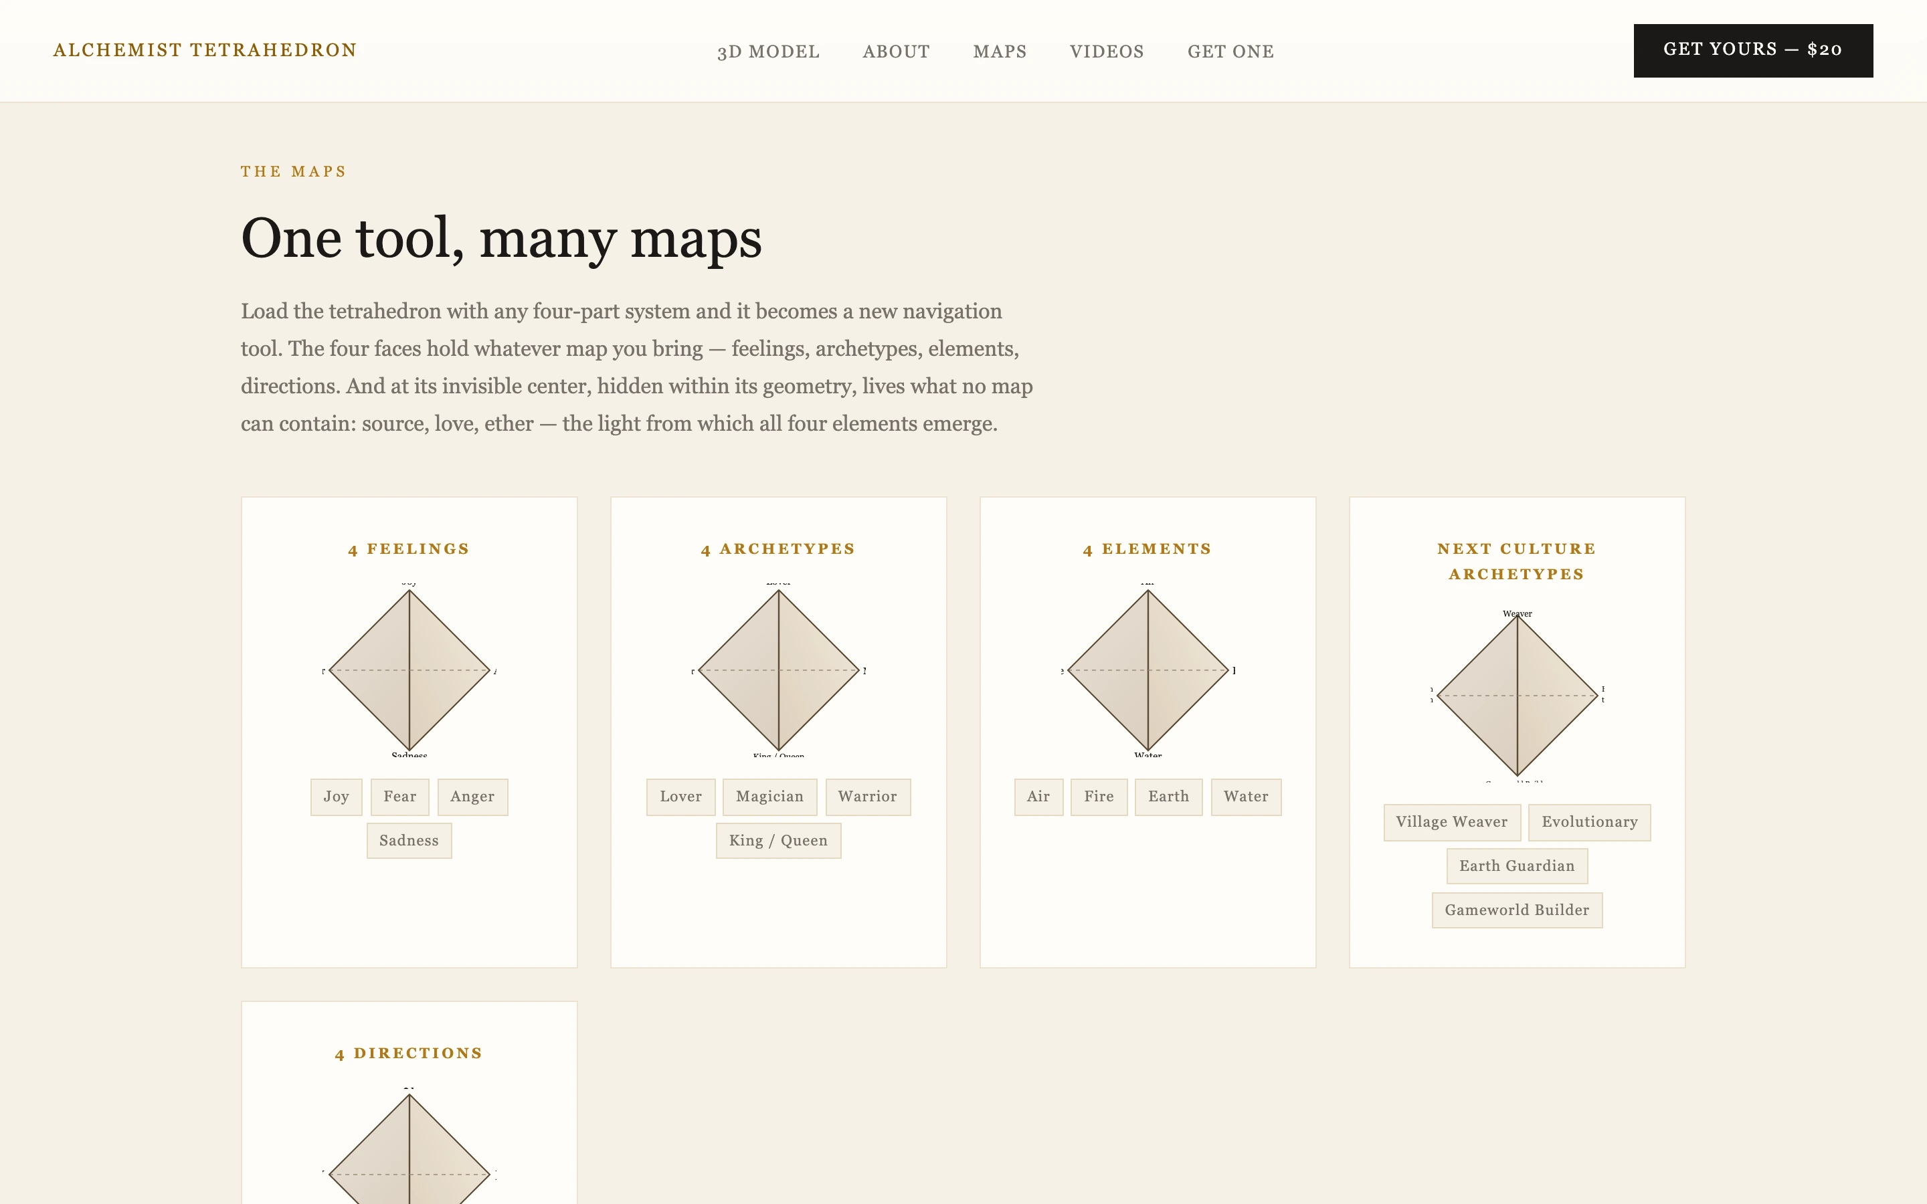Click the 4 Feelings card title

click(409, 548)
